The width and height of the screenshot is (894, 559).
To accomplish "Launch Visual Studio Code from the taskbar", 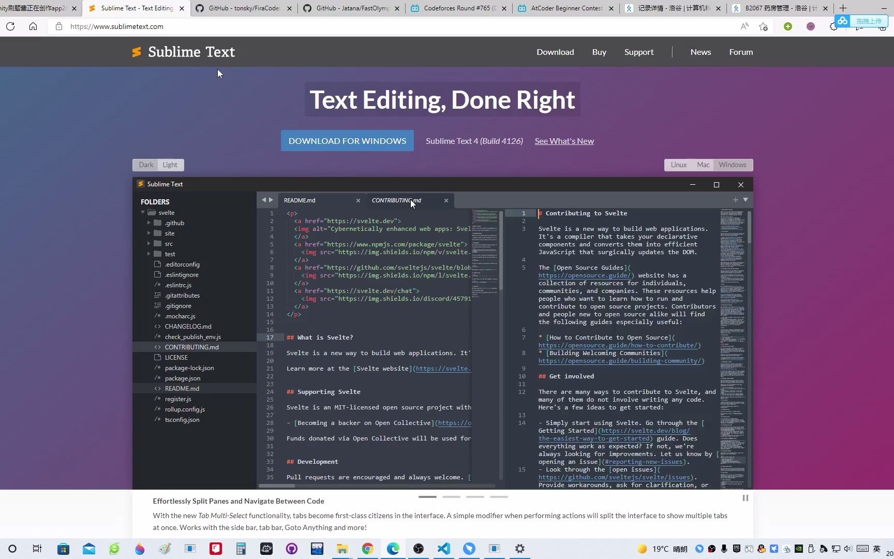I will (443, 549).
